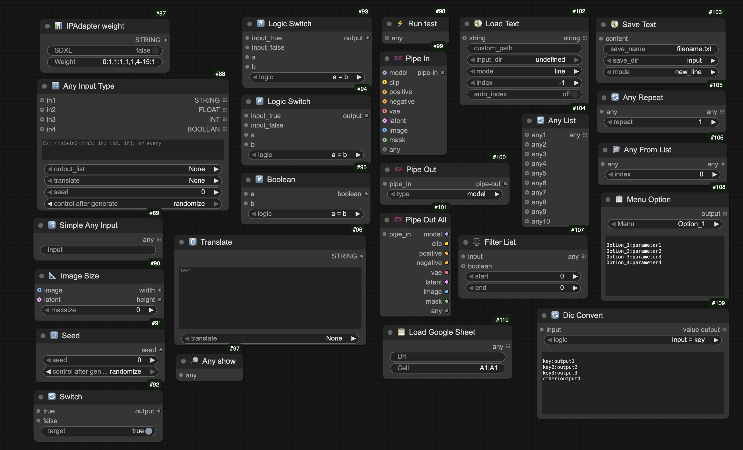Increase repeat value in Any Repeat
Image resolution: width=743 pixels, height=450 pixels.
pyautogui.click(x=714, y=122)
